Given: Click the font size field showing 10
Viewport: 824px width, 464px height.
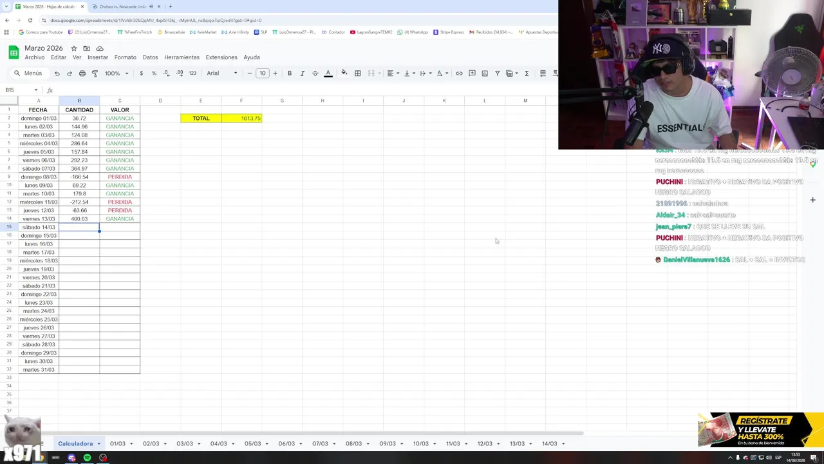Looking at the screenshot, I should coord(263,73).
